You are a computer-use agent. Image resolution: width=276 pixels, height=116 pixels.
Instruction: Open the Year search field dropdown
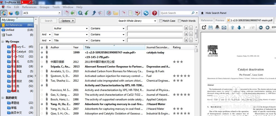[71, 34]
